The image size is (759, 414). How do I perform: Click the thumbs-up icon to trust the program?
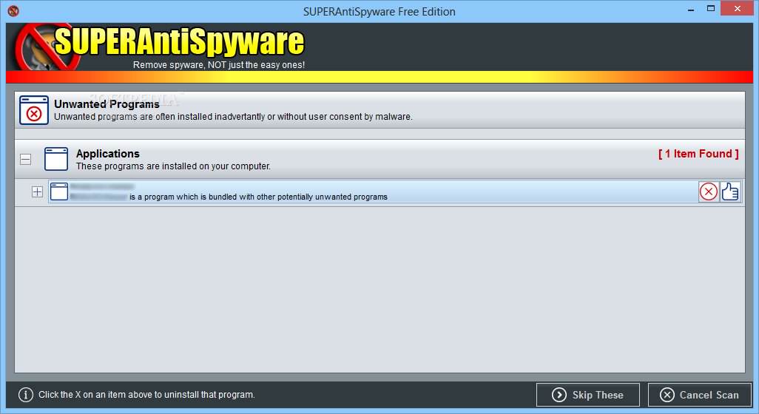(x=730, y=192)
